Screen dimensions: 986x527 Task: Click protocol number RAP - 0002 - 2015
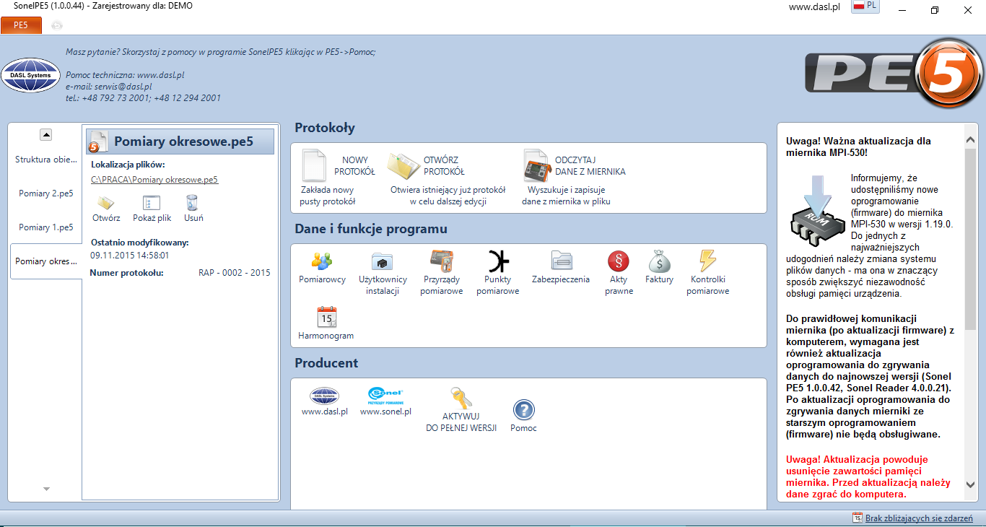tap(235, 273)
